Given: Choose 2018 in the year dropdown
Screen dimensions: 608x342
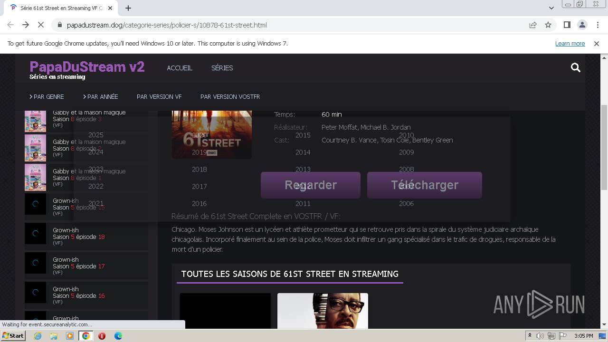Looking at the screenshot, I should tap(199, 169).
